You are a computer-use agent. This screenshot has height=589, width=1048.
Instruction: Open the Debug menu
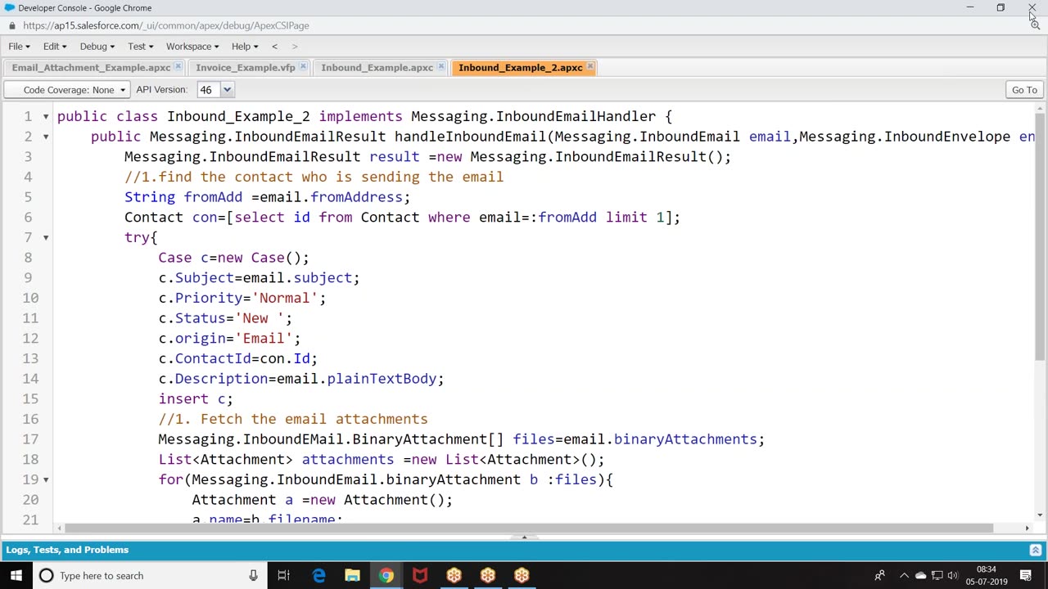click(97, 47)
